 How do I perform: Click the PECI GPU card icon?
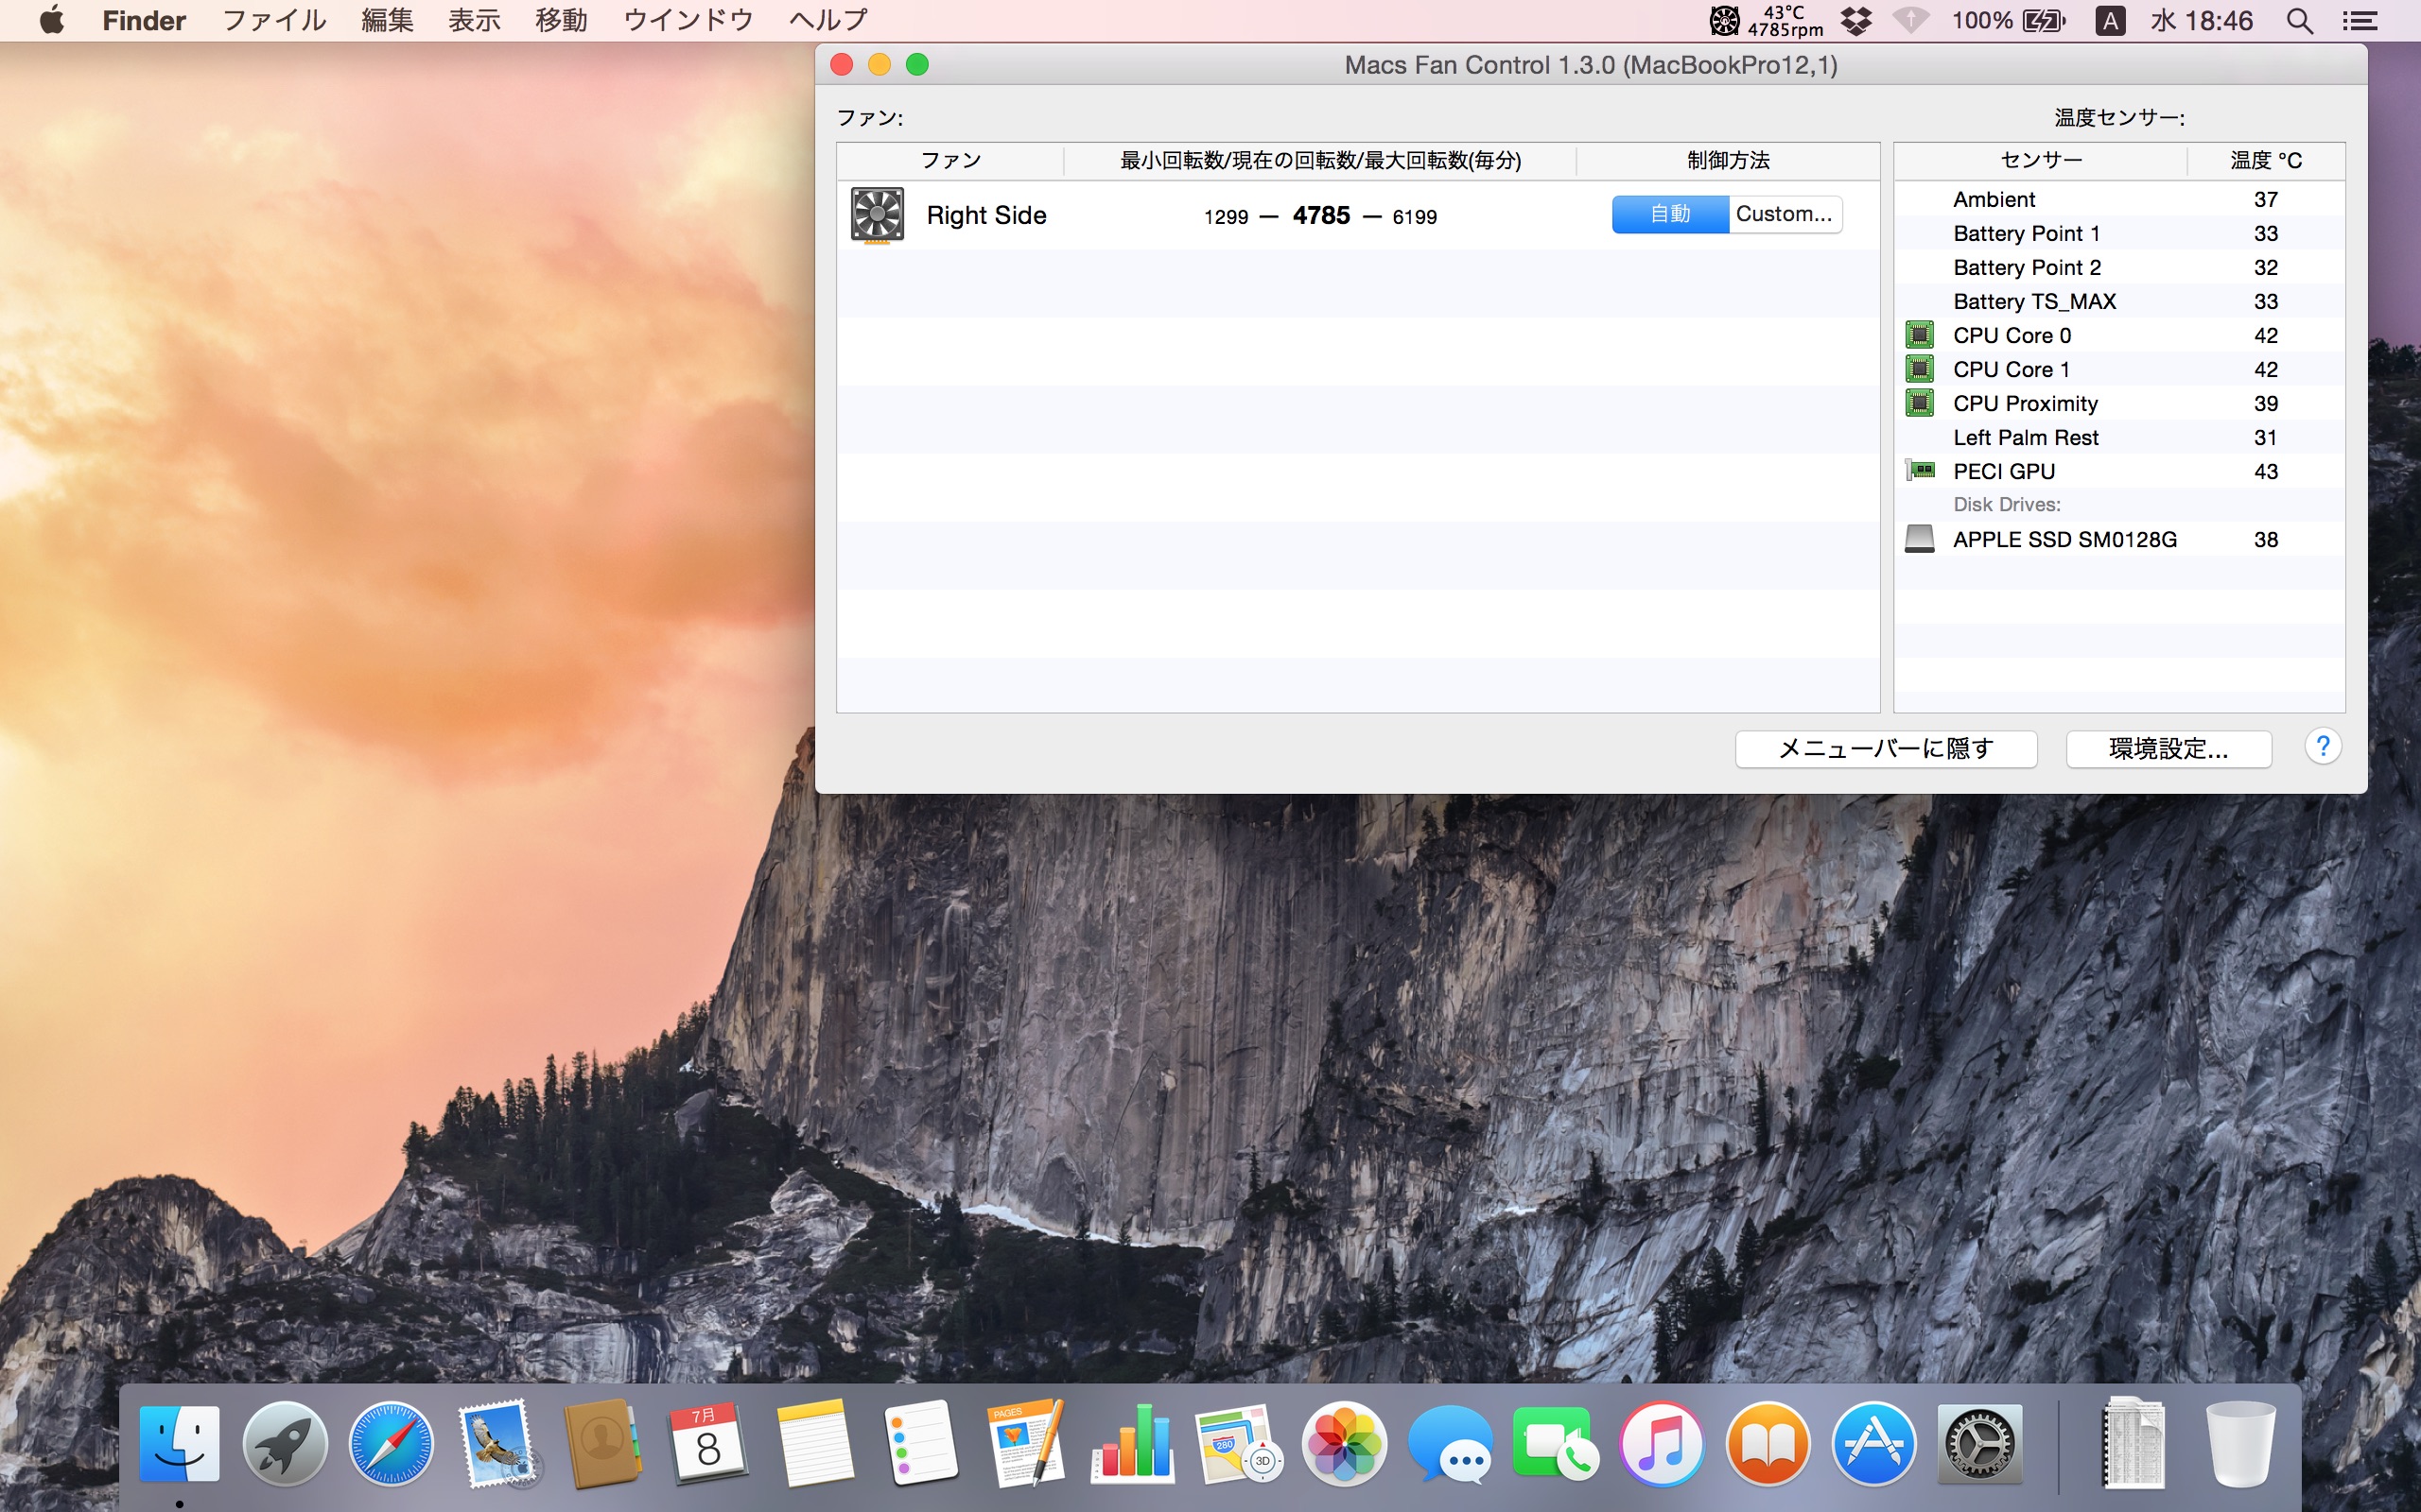coord(1919,470)
